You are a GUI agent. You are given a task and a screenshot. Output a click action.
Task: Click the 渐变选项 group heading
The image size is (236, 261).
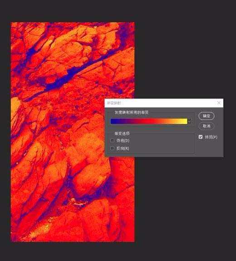(x=122, y=133)
